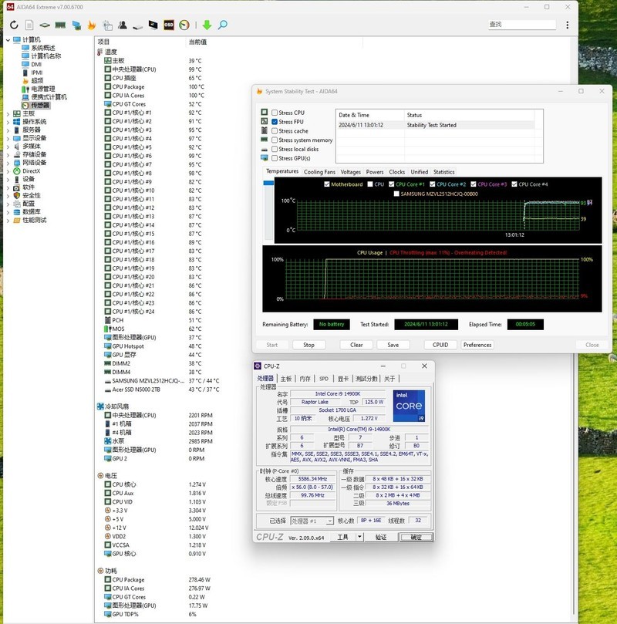Viewport: 617px width, 624px height.
Task: Open the Report page icon in toolbar
Action: 29,25
